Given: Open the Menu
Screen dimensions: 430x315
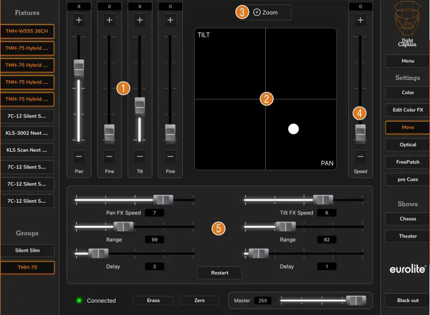Looking at the screenshot, I should (408, 61).
